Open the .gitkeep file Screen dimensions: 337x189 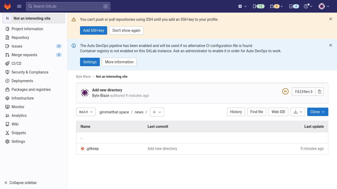click(92, 149)
